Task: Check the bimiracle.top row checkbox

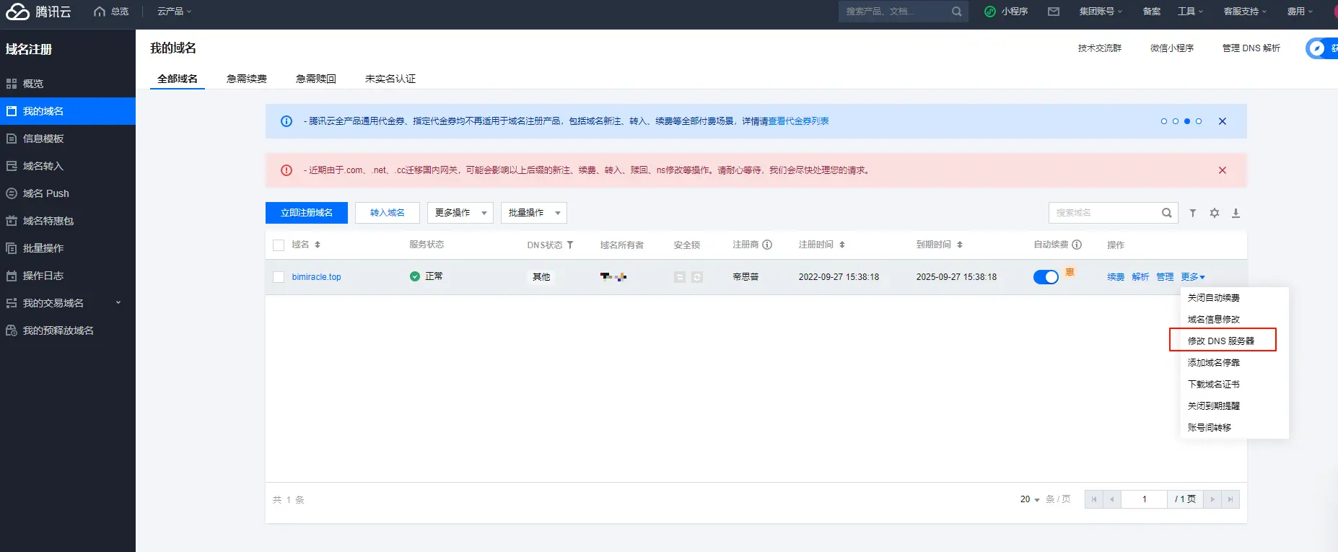Action: pos(279,277)
